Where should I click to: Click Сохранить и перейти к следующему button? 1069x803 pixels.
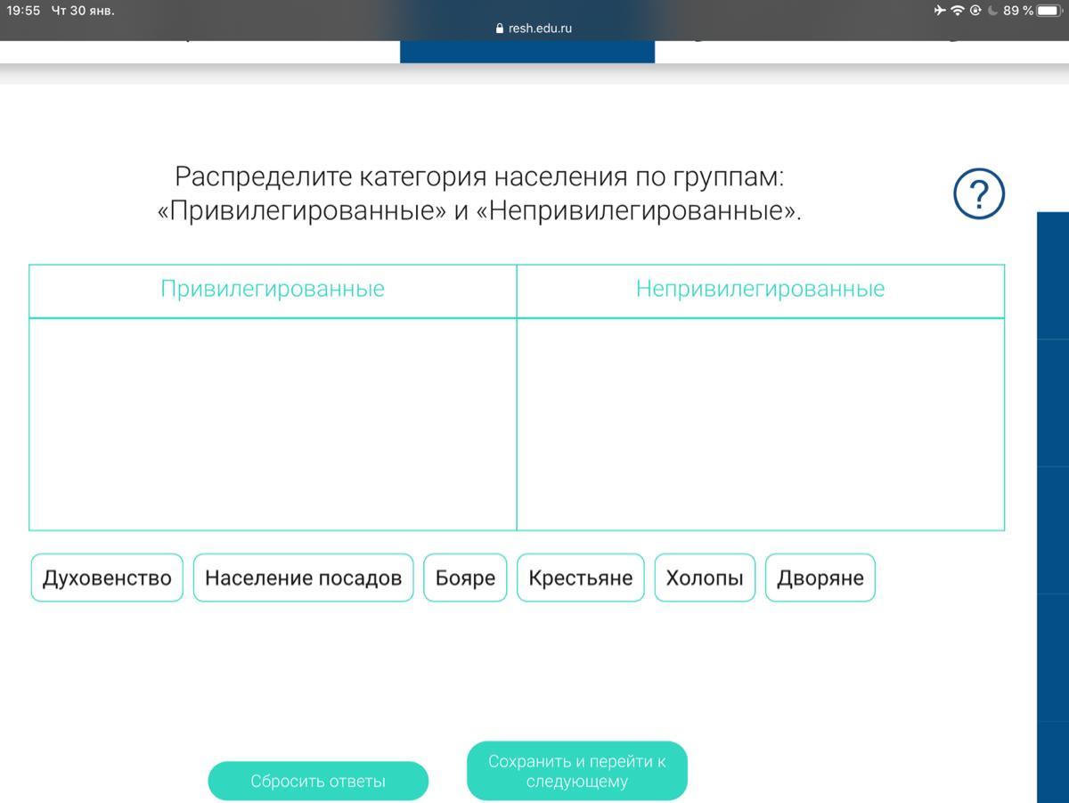point(576,771)
